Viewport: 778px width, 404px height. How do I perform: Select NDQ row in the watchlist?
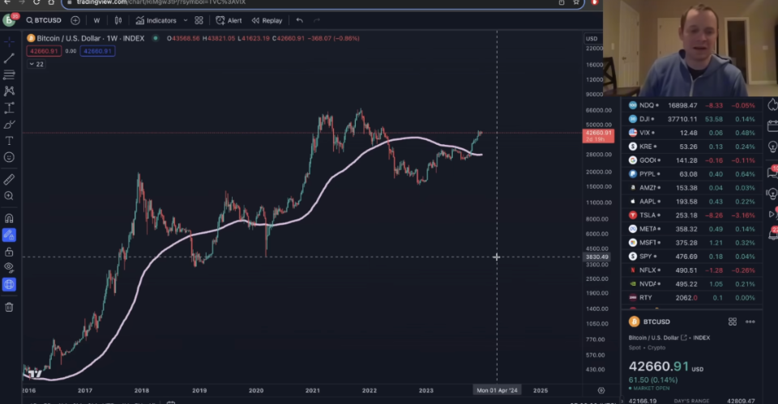click(691, 105)
